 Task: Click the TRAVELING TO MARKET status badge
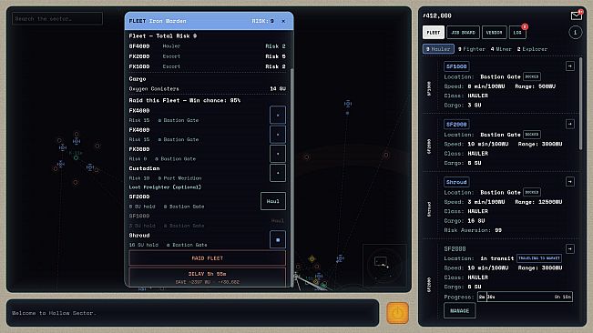point(539,258)
